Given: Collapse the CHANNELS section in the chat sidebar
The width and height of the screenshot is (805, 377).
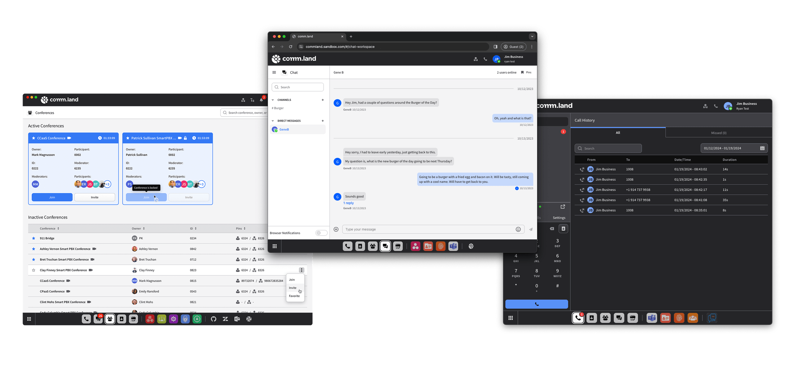Looking at the screenshot, I should [272, 100].
